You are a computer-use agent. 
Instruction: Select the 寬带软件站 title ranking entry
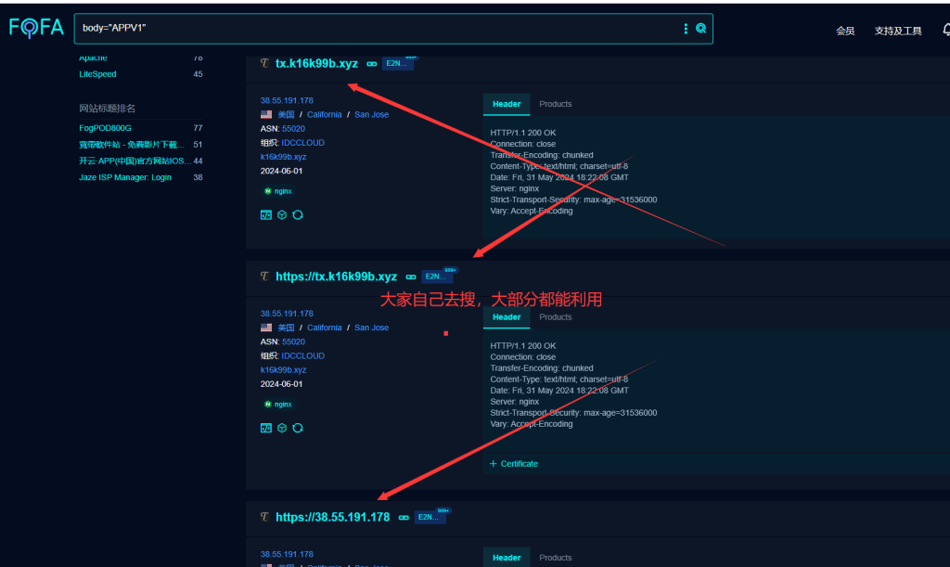coord(132,144)
